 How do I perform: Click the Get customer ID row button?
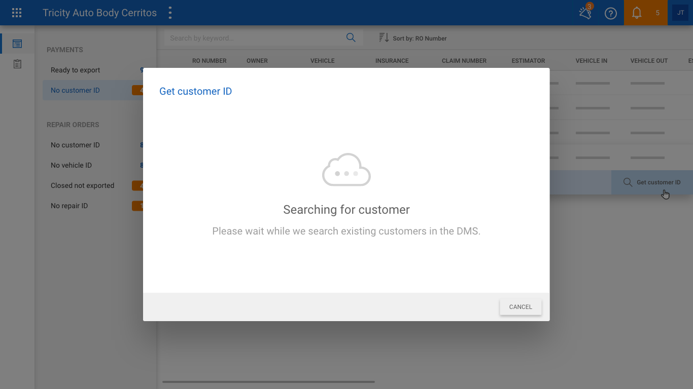[x=652, y=182]
